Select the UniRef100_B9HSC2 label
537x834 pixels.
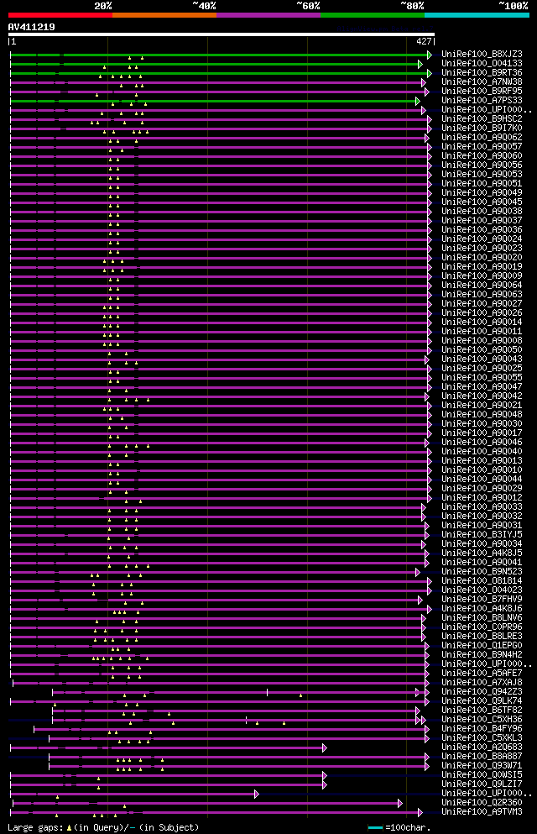(482, 118)
